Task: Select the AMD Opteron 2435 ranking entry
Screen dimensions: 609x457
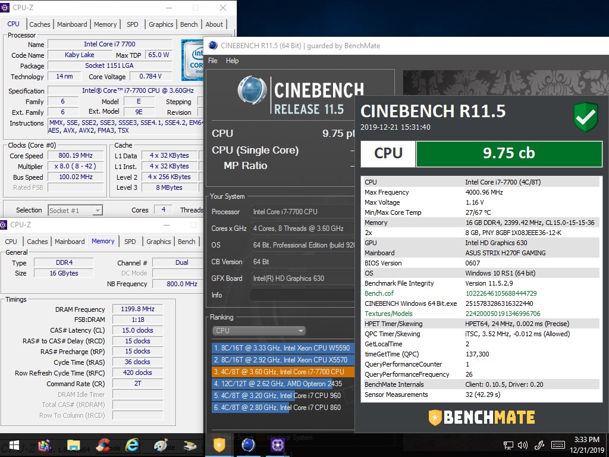Action: (282, 384)
